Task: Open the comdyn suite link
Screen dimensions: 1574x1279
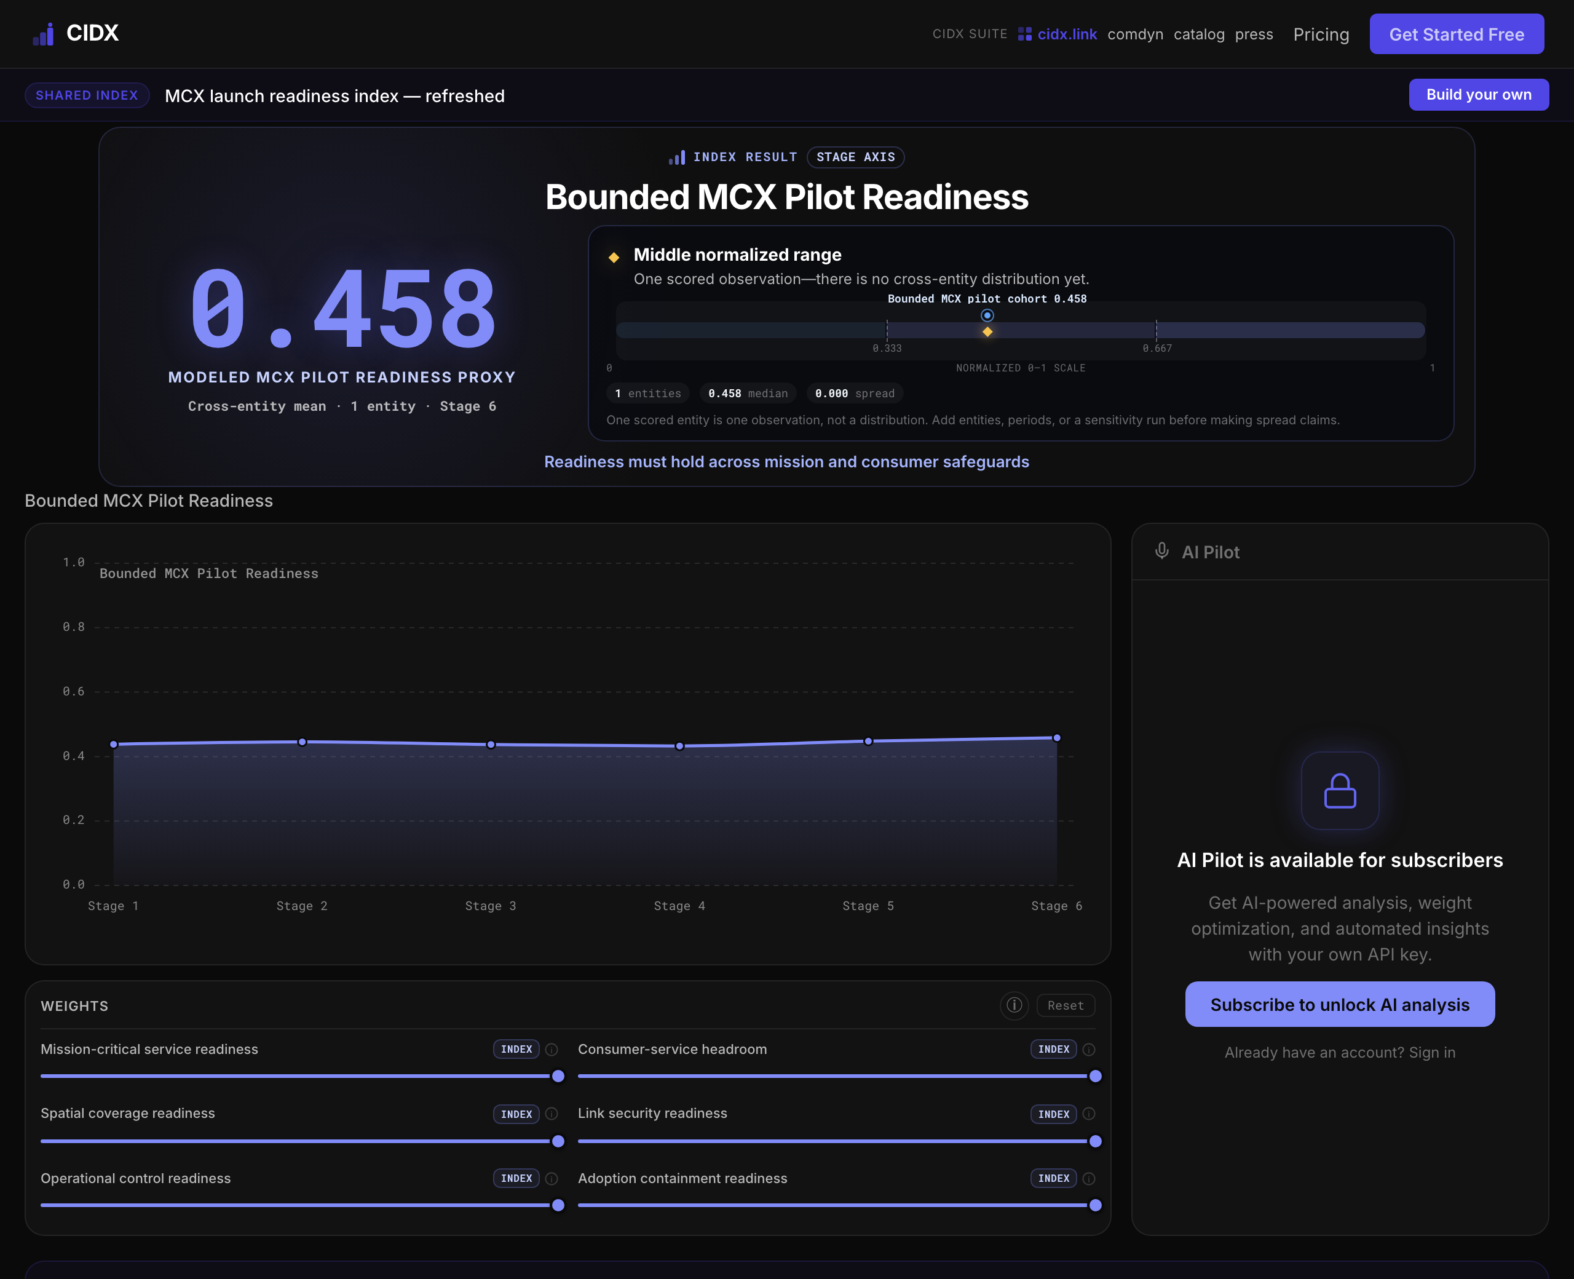Action: [x=1135, y=34]
